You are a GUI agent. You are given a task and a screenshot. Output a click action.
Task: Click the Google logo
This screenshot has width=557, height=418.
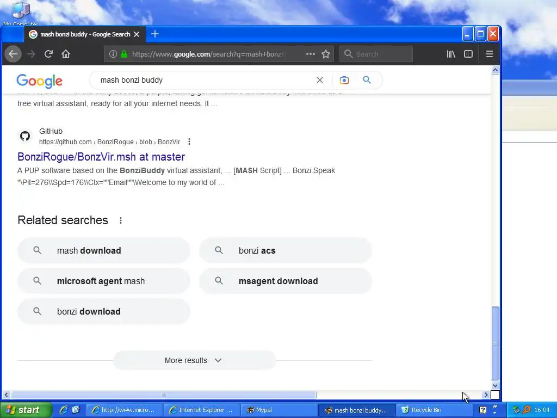click(39, 81)
